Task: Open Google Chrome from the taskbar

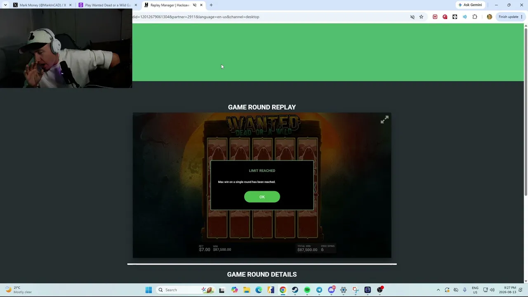Action: pos(283,290)
